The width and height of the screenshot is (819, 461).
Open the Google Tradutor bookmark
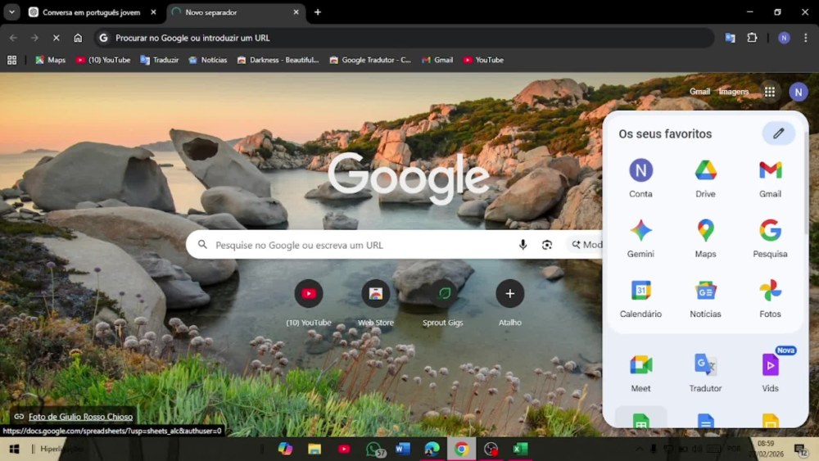pyautogui.click(x=370, y=60)
